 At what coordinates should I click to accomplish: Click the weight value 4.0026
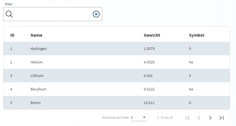(x=149, y=62)
